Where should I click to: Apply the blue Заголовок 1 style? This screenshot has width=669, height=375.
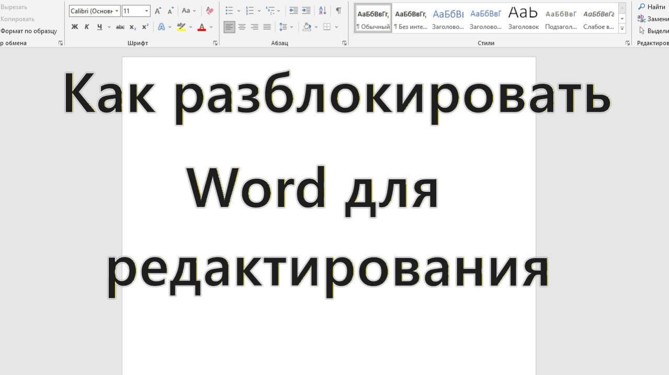pyautogui.click(x=448, y=19)
